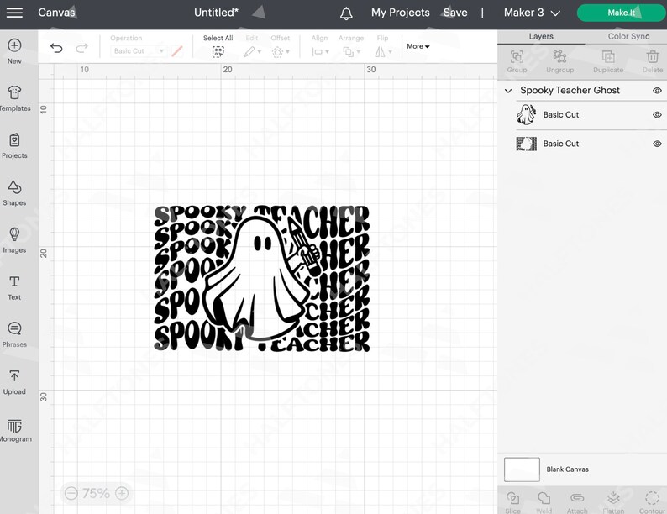Click the Blank Canvas label
This screenshot has height=514, width=667.
click(568, 469)
